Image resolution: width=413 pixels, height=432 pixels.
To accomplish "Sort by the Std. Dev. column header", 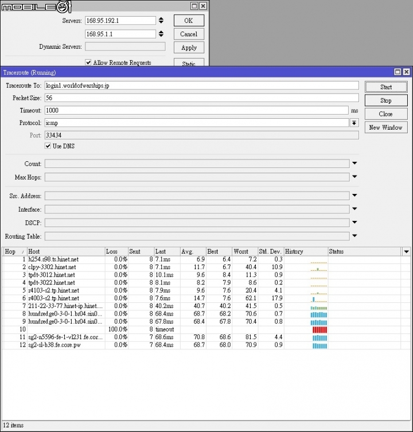I will (271, 251).
